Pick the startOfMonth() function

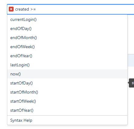[67, 92]
